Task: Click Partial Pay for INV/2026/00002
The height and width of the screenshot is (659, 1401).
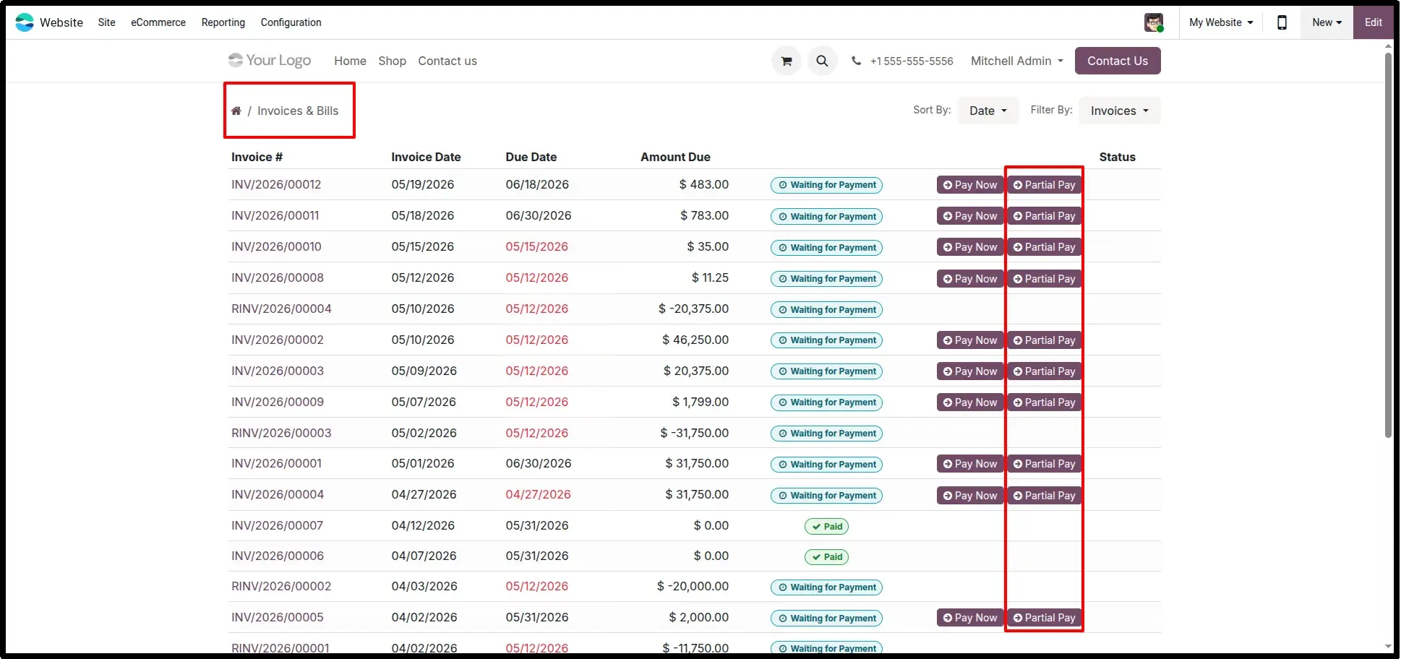Action: tap(1044, 340)
